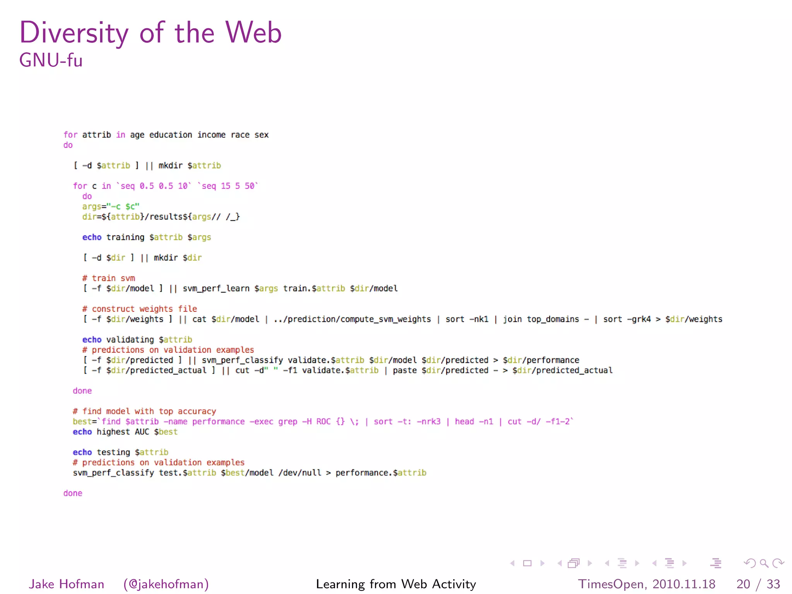Viewport: 792px width, 594px height.
Task: Click the '# train svm' comment
Action: click(x=109, y=278)
